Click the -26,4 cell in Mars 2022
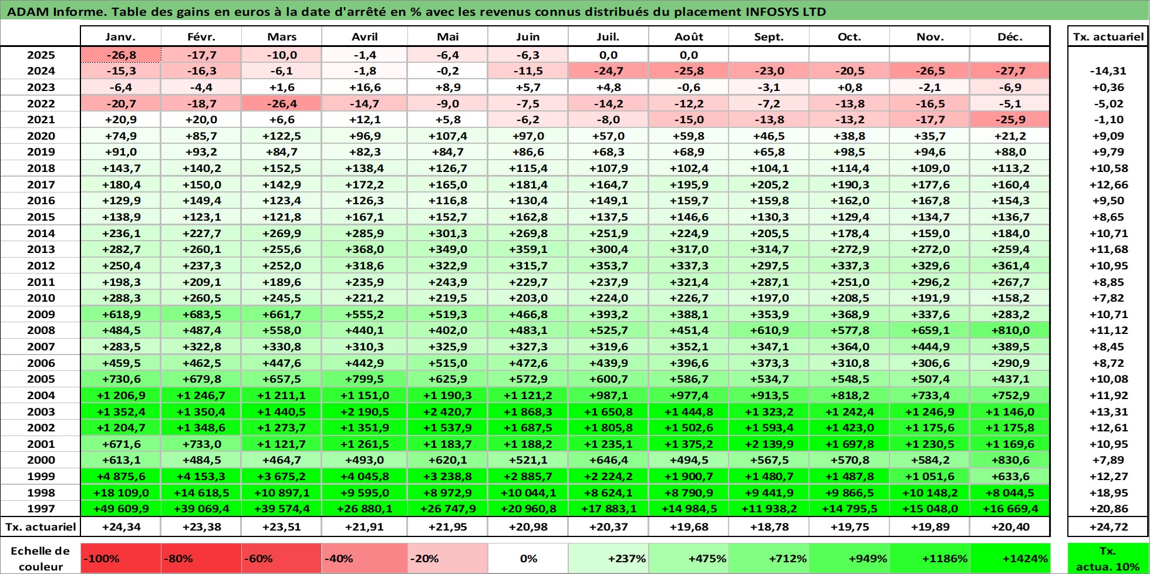The width and height of the screenshot is (1150, 574). [282, 103]
